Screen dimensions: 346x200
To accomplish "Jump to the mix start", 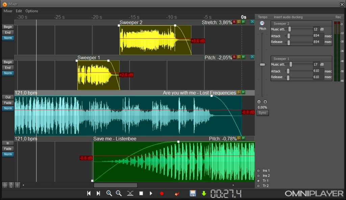I will (x=89, y=193).
